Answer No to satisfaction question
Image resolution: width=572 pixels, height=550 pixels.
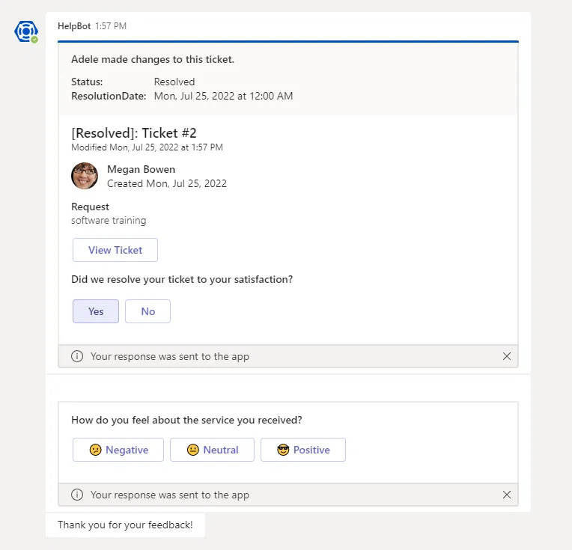tap(147, 311)
